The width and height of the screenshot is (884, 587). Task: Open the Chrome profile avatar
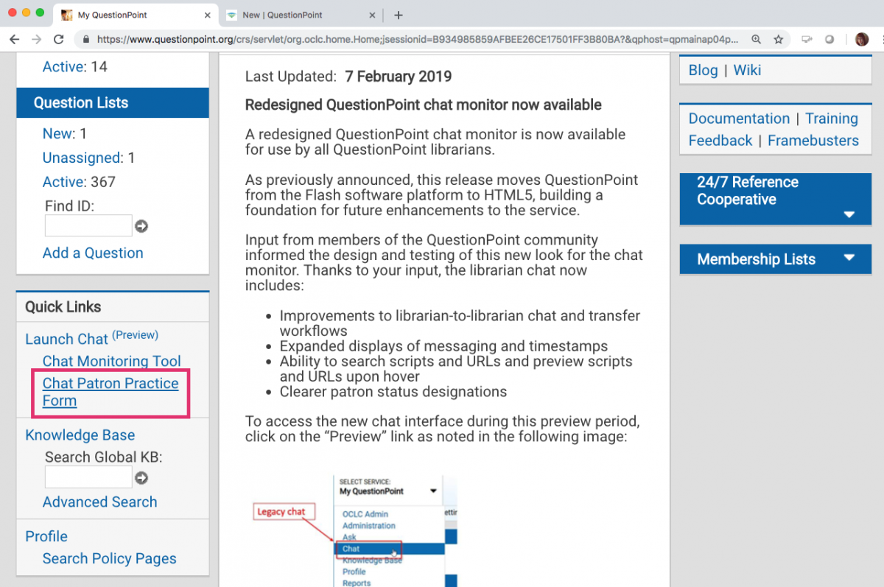pyautogui.click(x=862, y=39)
